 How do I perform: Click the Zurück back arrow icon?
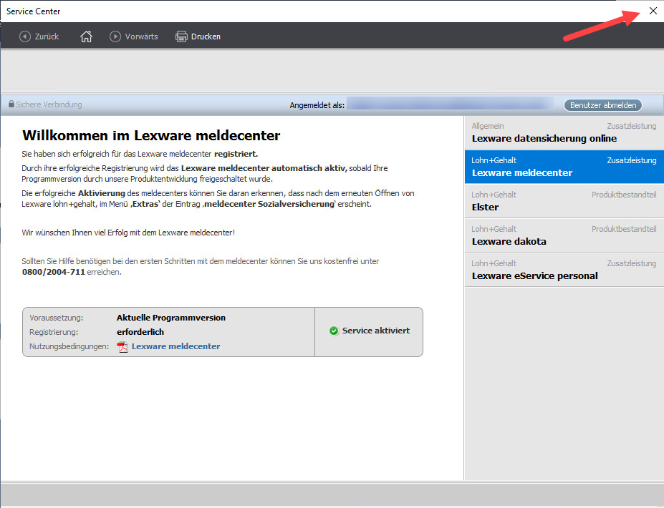coord(25,36)
